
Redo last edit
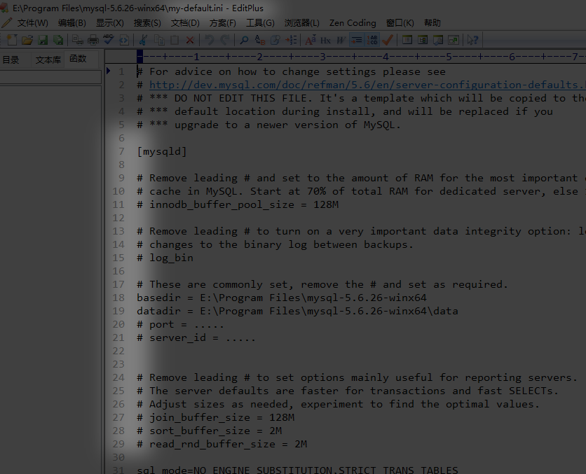(224, 40)
